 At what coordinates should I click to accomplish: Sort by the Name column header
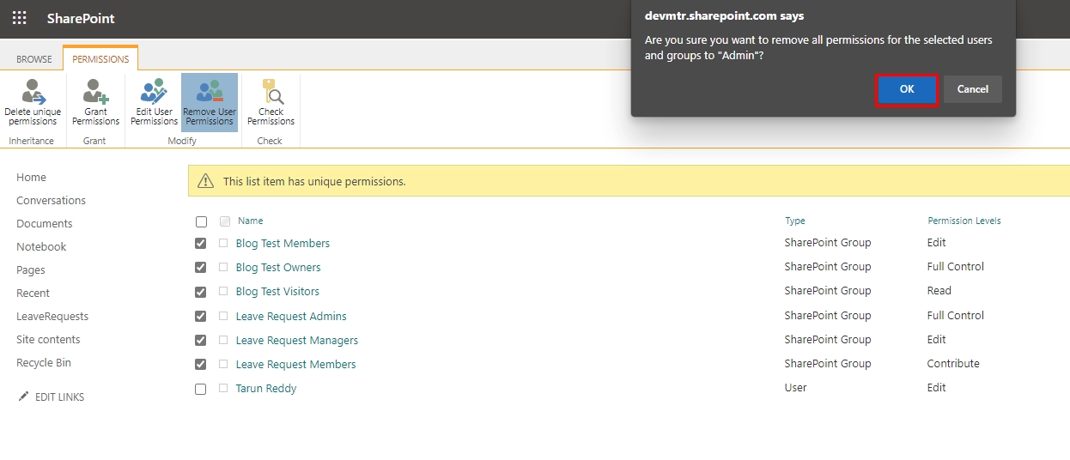251,221
